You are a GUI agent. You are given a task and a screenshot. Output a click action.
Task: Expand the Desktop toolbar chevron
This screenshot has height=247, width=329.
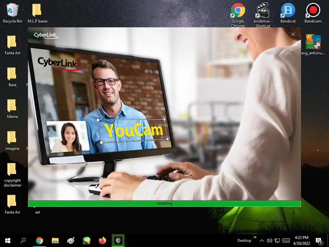click(x=255, y=237)
